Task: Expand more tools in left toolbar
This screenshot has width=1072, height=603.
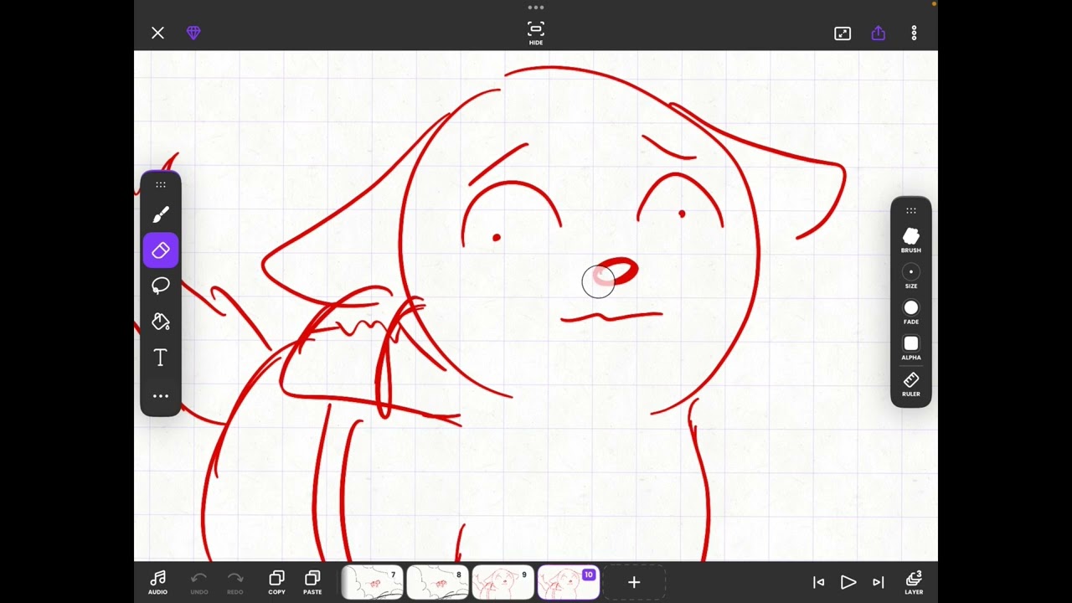Action: (x=161, y=396)
